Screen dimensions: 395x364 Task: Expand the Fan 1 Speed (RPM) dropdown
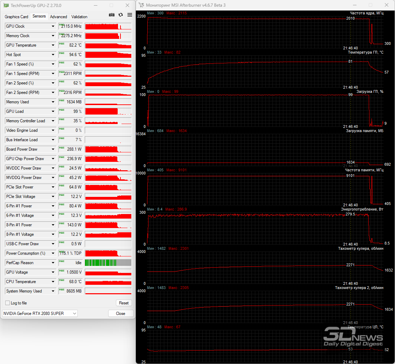pos(53,74)
